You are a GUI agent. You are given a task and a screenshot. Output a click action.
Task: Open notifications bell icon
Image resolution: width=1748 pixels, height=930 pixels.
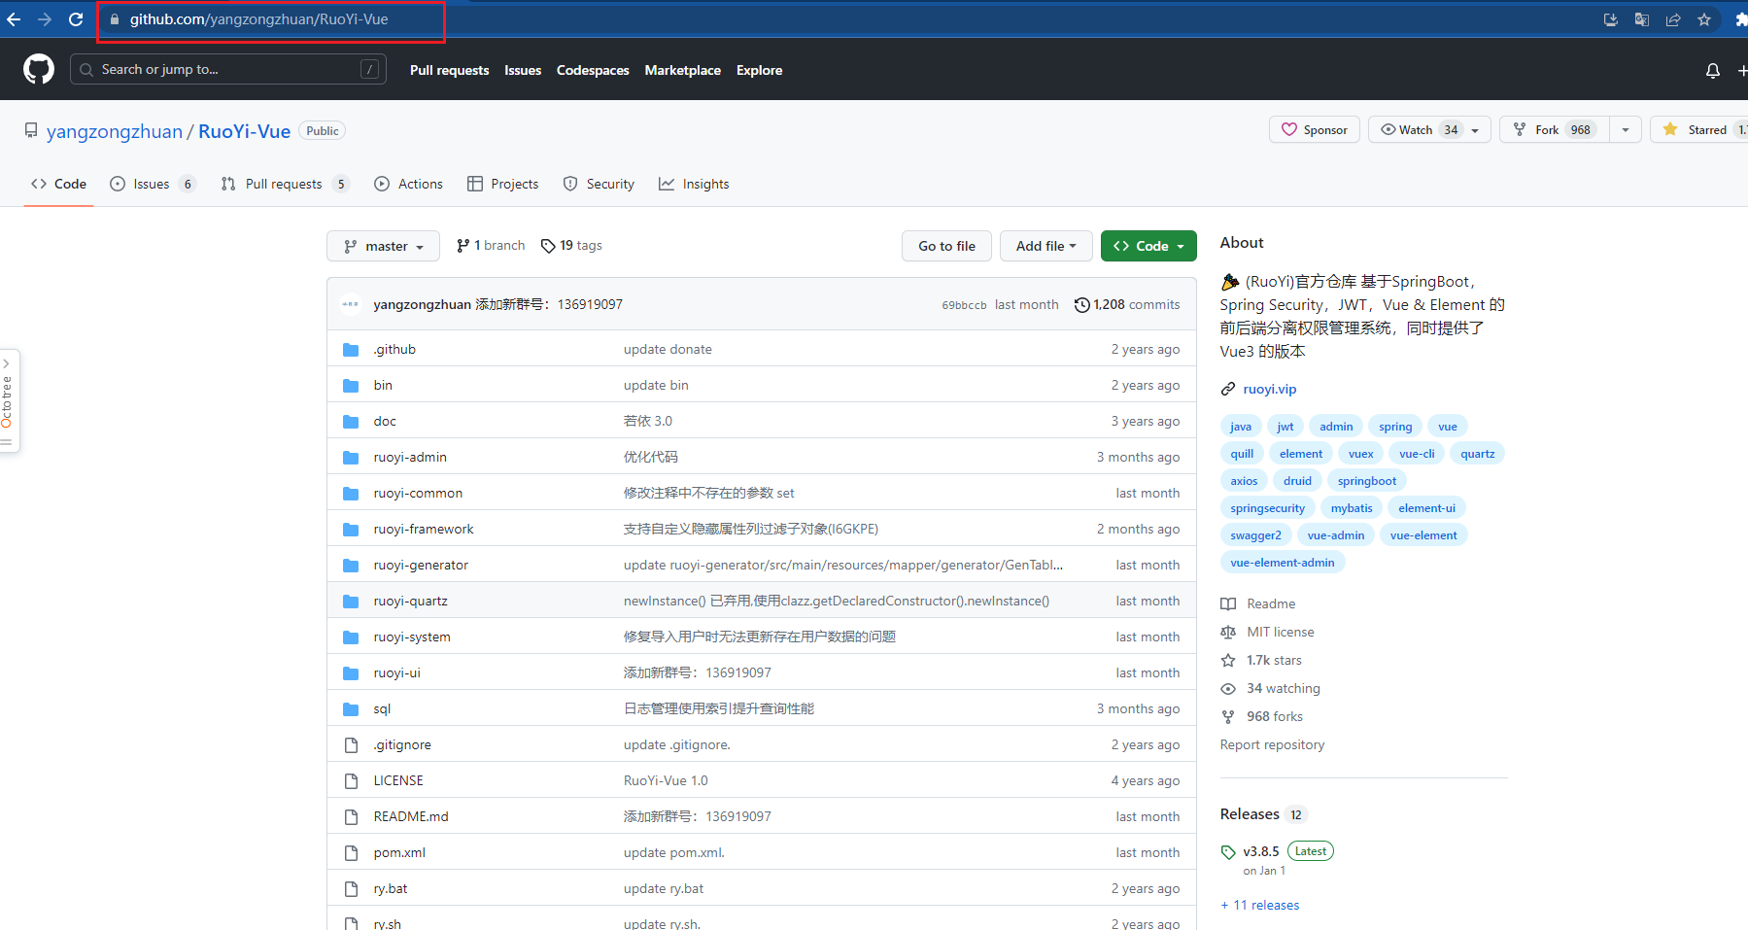pos(1713,70)
